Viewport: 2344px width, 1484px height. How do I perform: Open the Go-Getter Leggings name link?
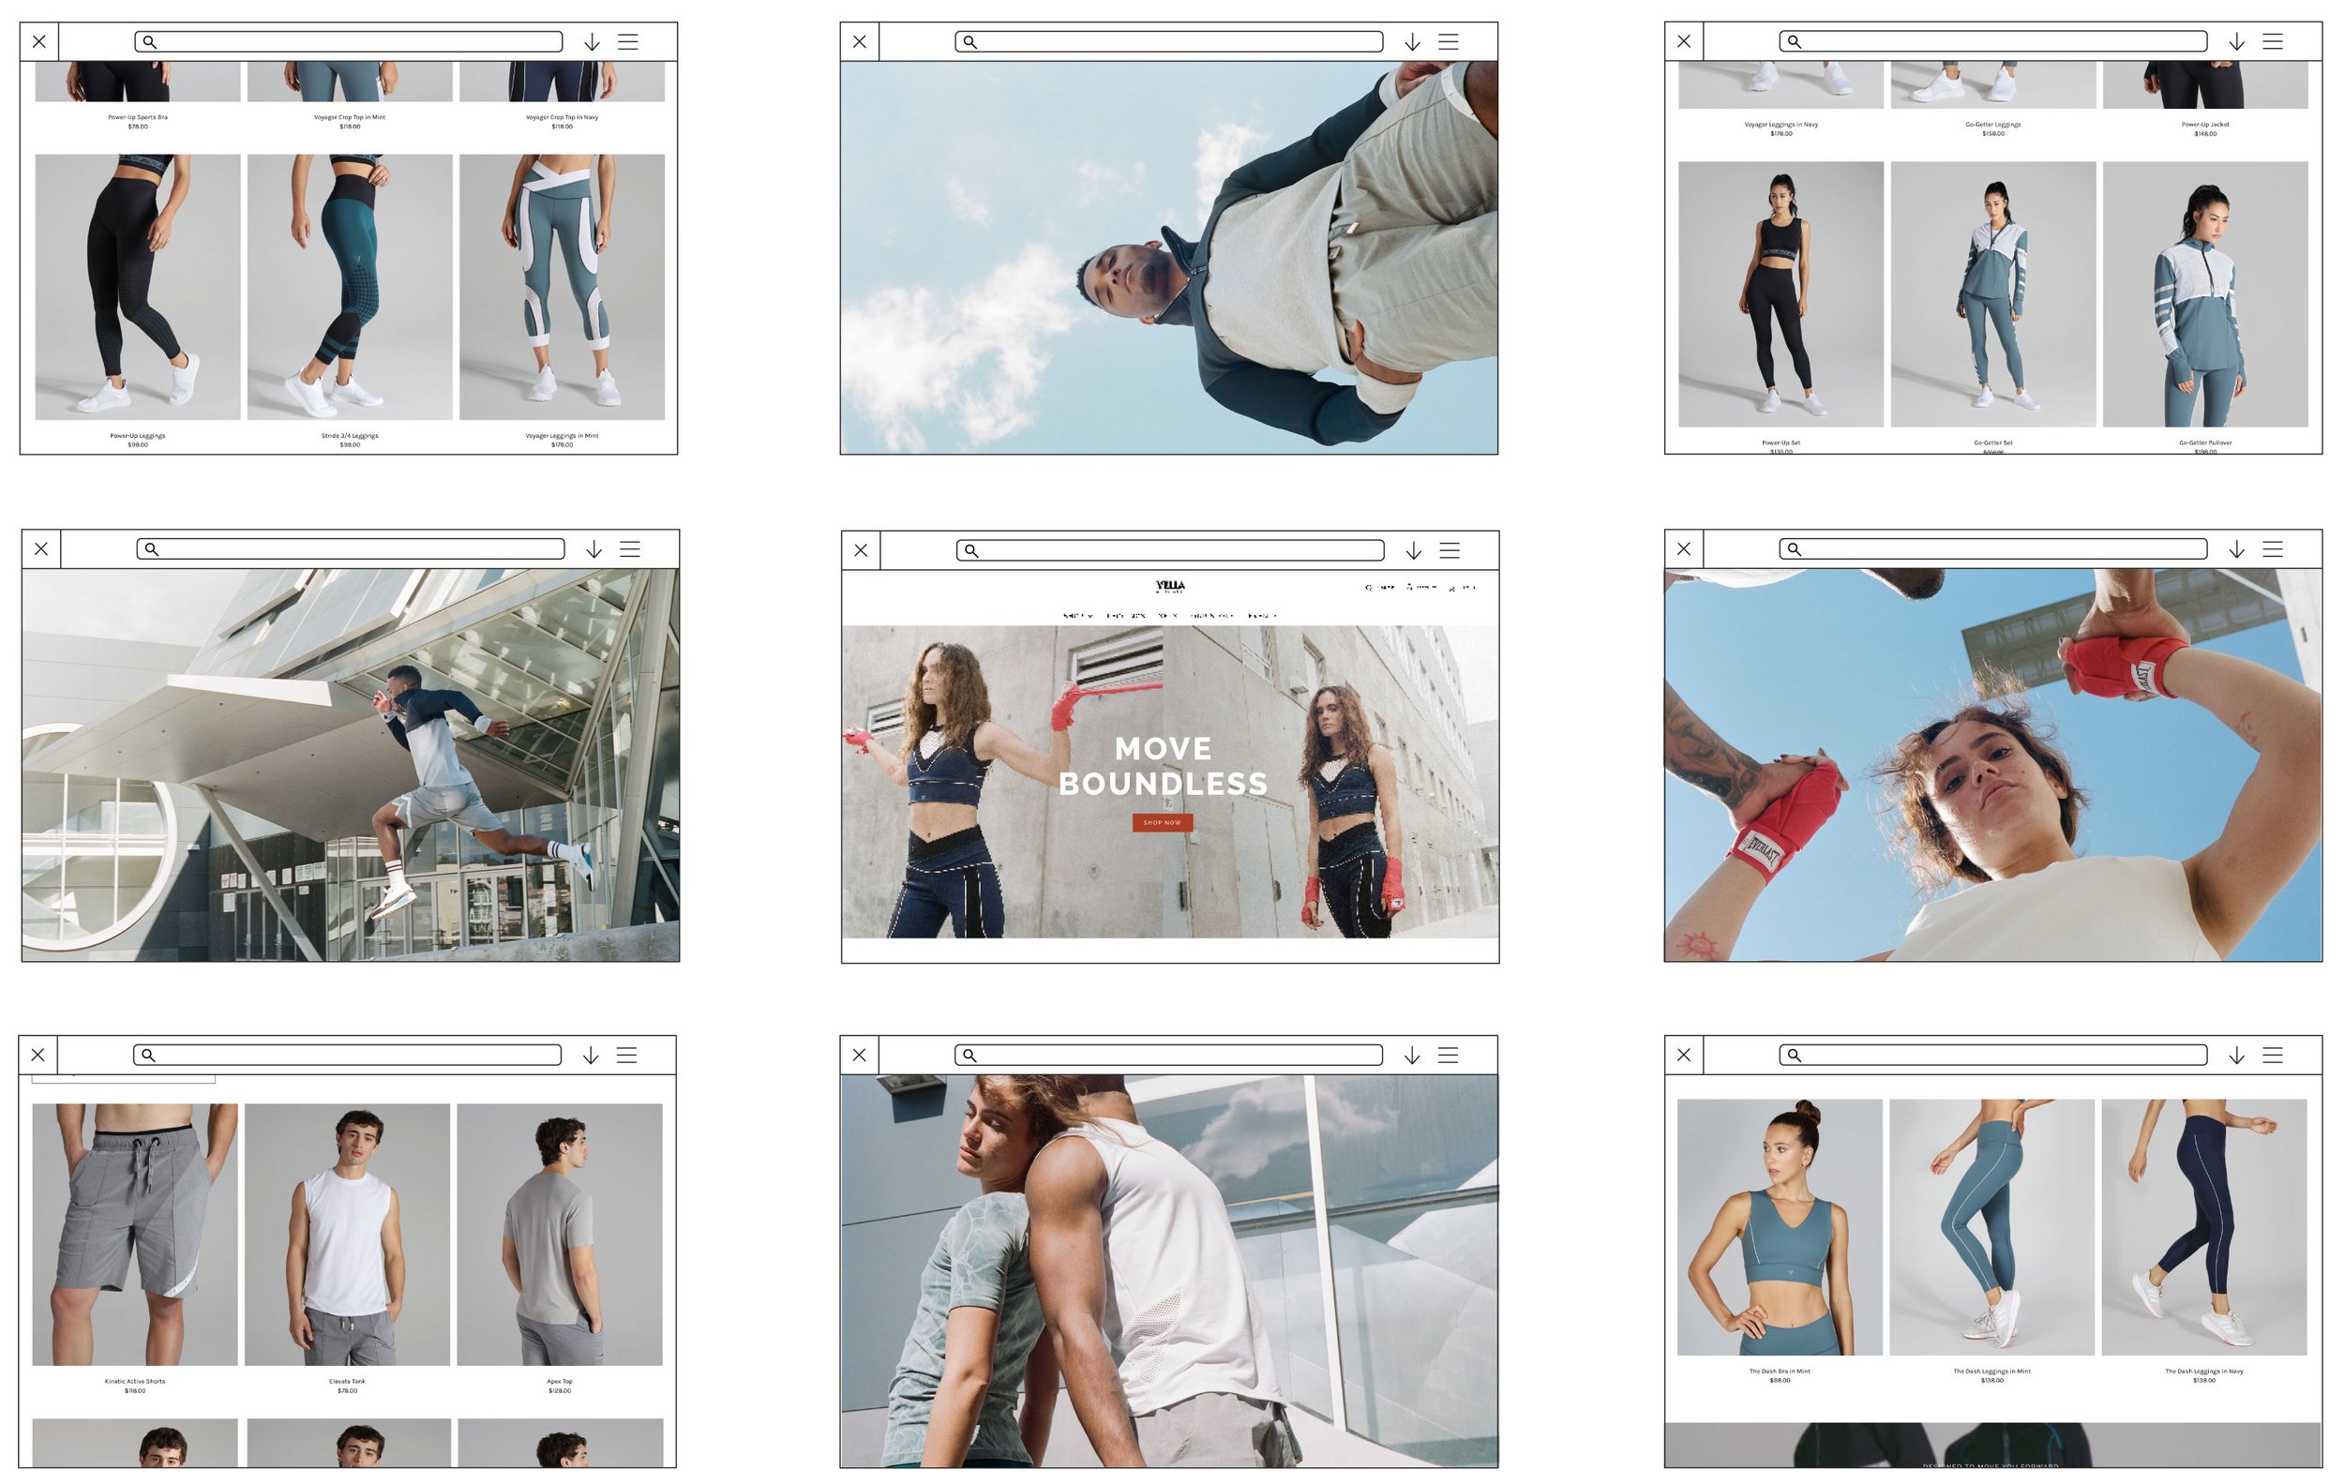1992,125
